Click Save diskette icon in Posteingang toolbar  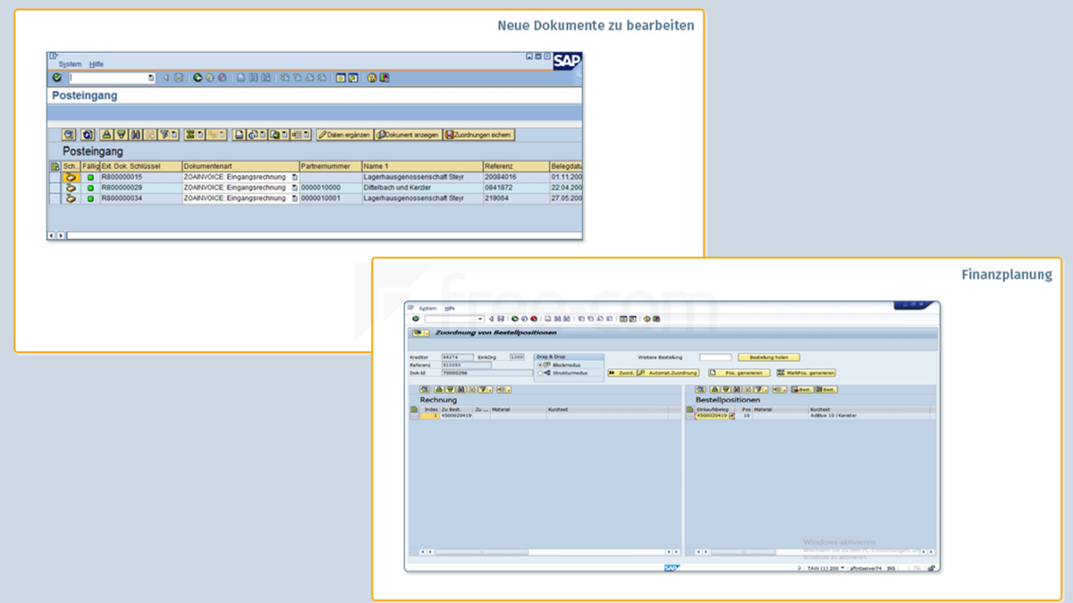point(179,78)
